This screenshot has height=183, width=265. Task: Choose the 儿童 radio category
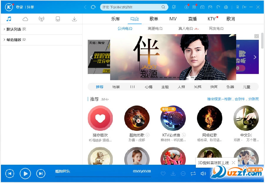coord(246,87)
